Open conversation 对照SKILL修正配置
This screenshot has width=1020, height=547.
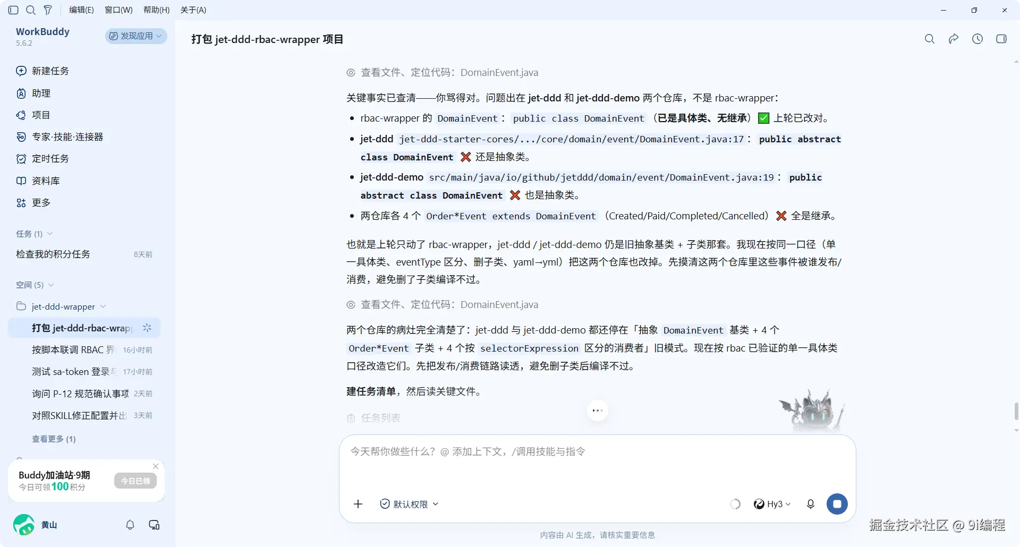[x=84, y=415]
